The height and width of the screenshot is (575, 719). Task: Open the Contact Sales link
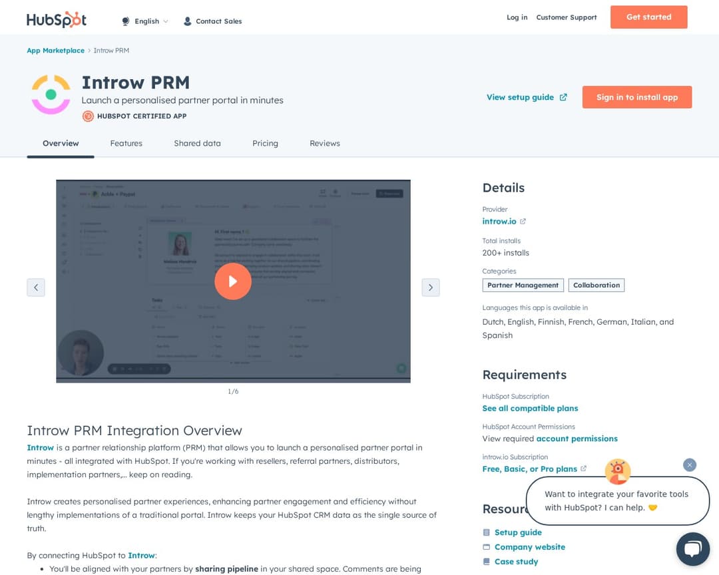[x=219, y=21]
